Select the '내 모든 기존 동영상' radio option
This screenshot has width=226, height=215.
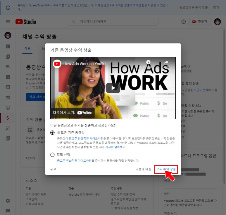tap(52, 133)
